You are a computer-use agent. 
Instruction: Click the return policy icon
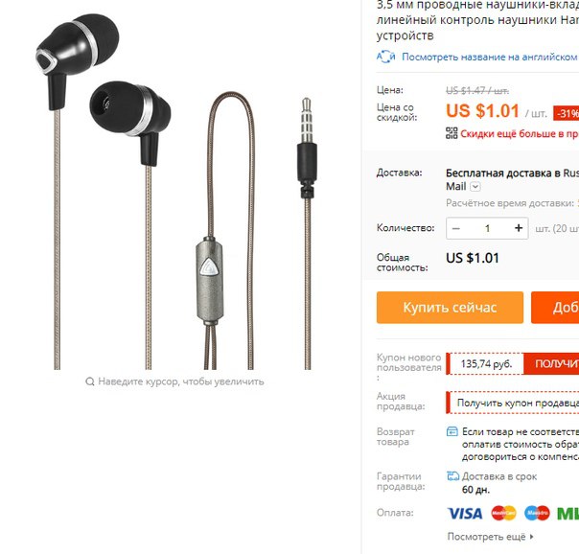pyautogui.click(x=452, y=431)
